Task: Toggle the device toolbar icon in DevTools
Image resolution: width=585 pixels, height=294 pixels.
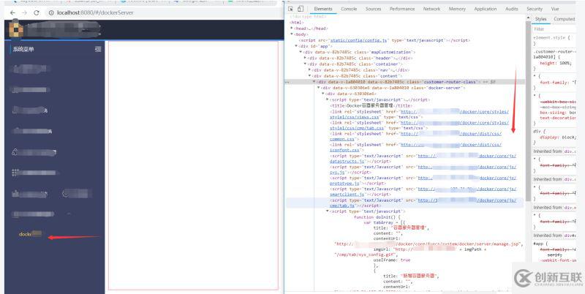Action: click(301, 9)
